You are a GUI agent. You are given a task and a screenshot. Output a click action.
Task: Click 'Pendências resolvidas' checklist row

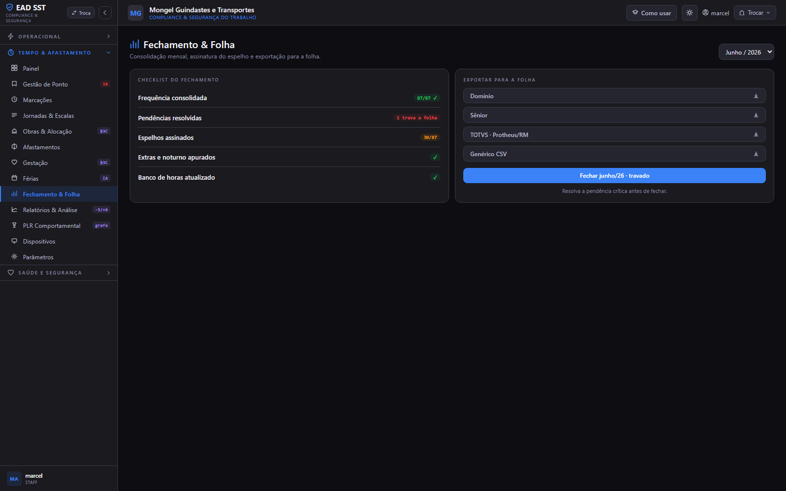(289, 118)
